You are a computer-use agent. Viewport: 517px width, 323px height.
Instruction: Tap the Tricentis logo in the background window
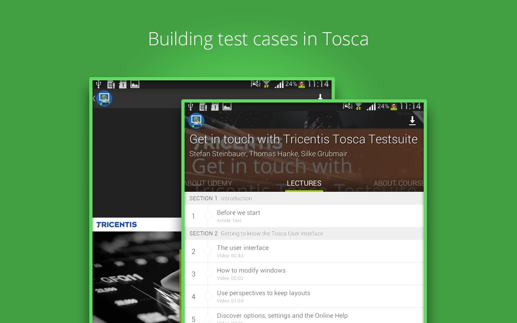pos(116,224)
